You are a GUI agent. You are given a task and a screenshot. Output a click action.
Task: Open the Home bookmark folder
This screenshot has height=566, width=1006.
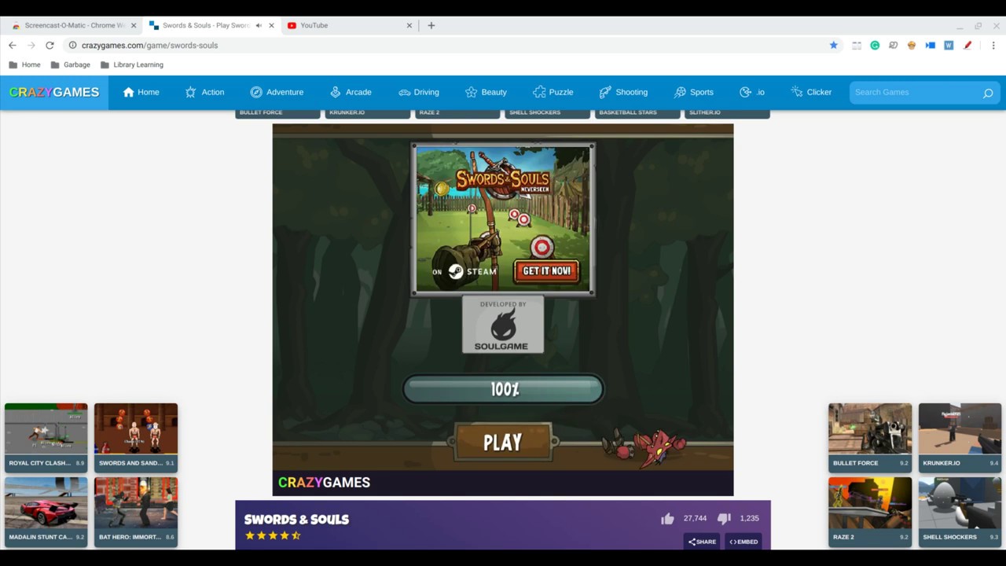24,64
